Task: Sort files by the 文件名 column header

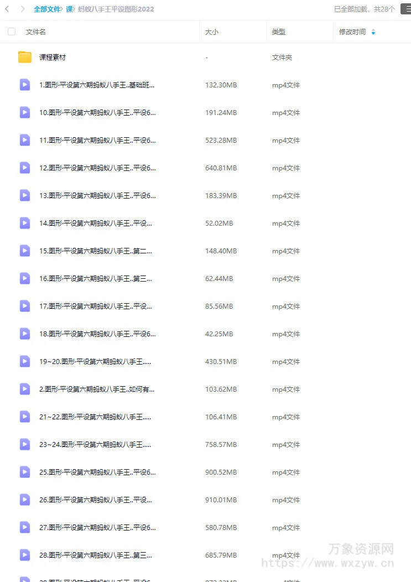Action: [x=35, y=32]
